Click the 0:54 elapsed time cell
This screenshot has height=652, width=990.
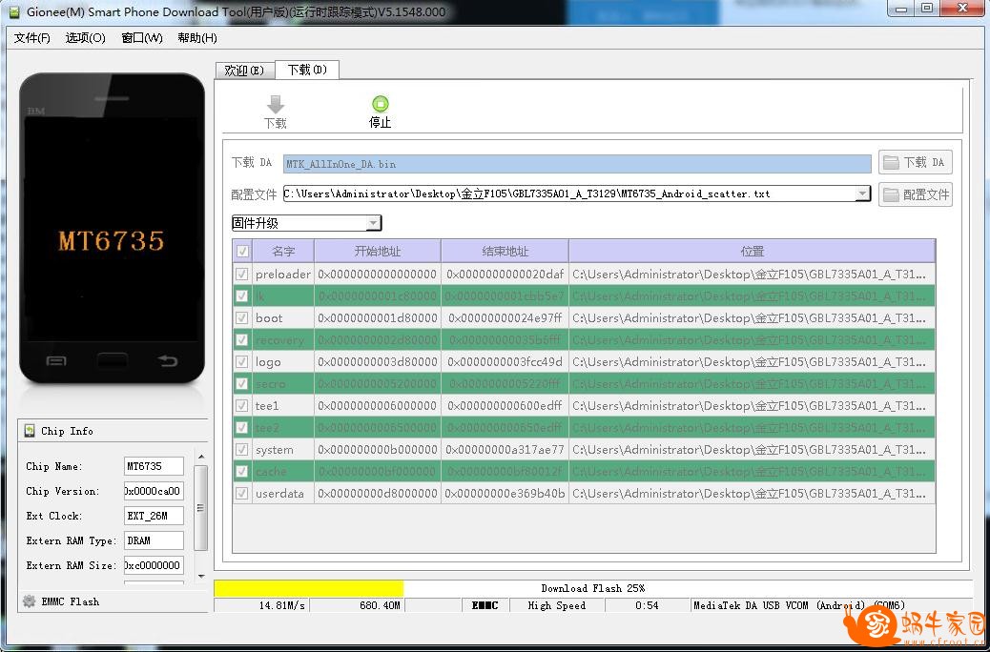pyautogui.click(x=648, y=605)
